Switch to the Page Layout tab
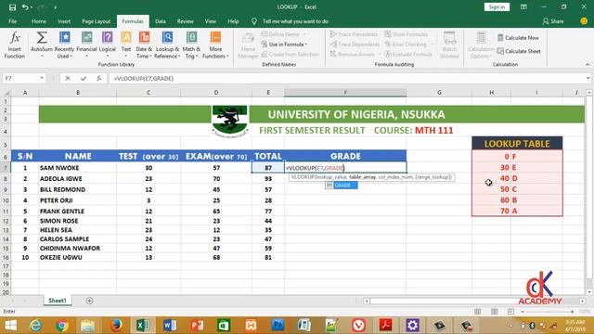The image size is (594, 334). [96, 21]
